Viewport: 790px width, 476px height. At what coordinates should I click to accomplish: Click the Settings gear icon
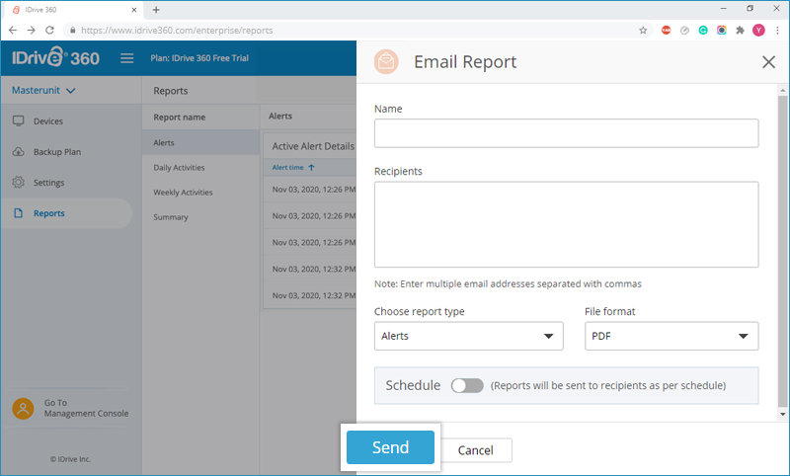(x=19, y=183)
